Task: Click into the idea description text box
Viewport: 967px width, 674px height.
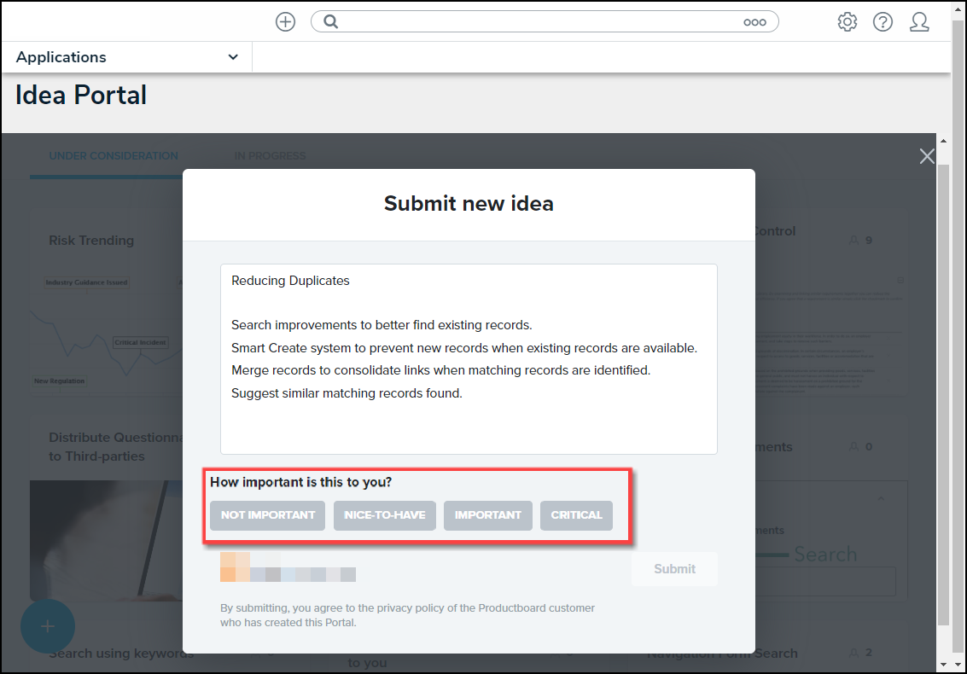Action: coord(469,359)
